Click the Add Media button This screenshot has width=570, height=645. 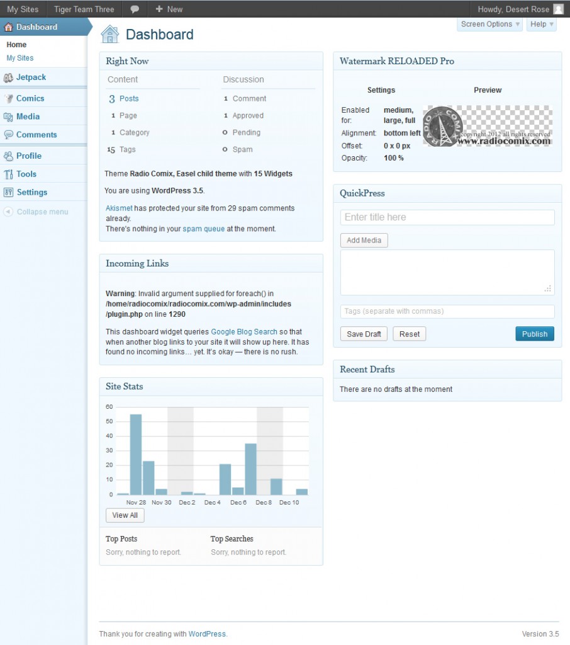click(x=364, y=241)
